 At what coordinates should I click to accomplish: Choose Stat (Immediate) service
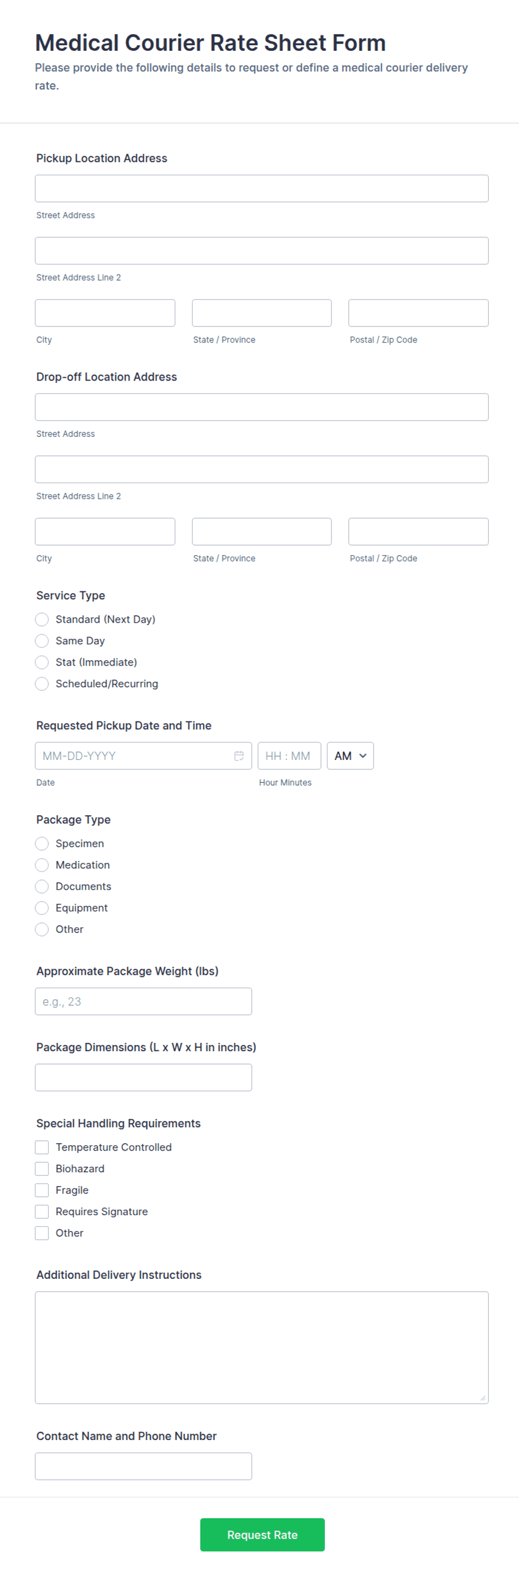(x=42, y=662)
